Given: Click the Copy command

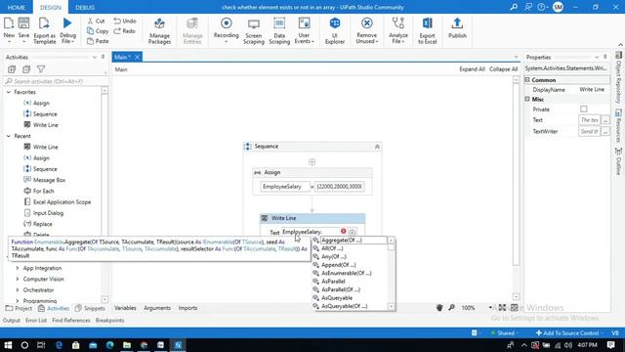Looking at the screenshot, I should point(98,30).
